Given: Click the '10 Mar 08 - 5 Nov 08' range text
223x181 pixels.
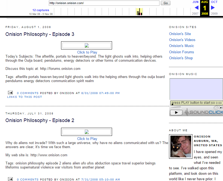Looking at the screenshot, I should click(x=41, y=14).
